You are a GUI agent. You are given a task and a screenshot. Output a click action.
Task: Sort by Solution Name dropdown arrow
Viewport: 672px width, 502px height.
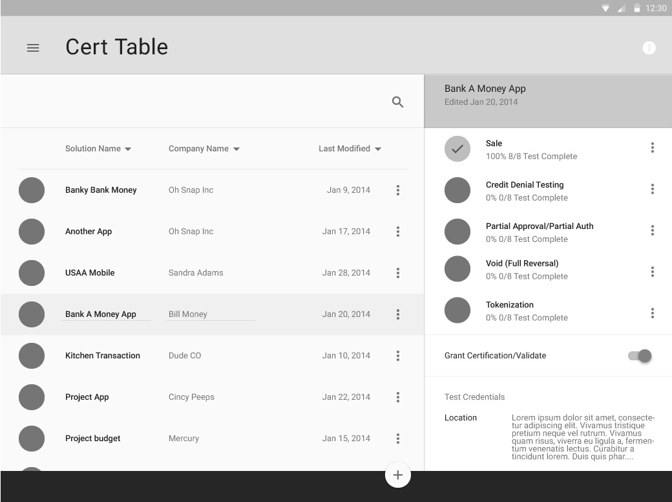coord(128,149)
